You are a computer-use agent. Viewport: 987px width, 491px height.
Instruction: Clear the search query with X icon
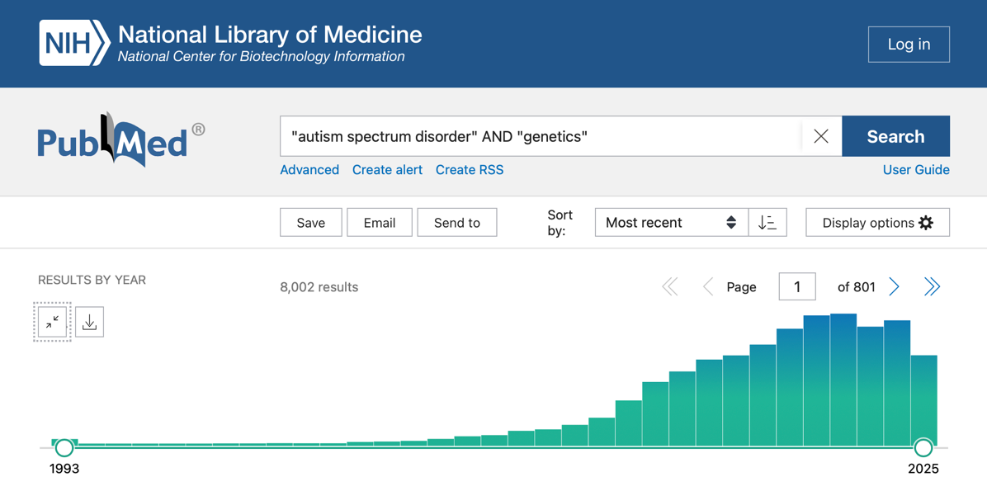[x=820, y=136]
